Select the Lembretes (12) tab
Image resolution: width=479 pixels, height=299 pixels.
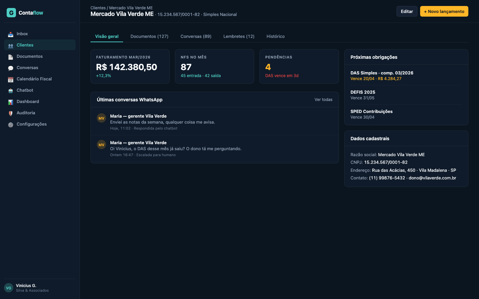[239, 37]
